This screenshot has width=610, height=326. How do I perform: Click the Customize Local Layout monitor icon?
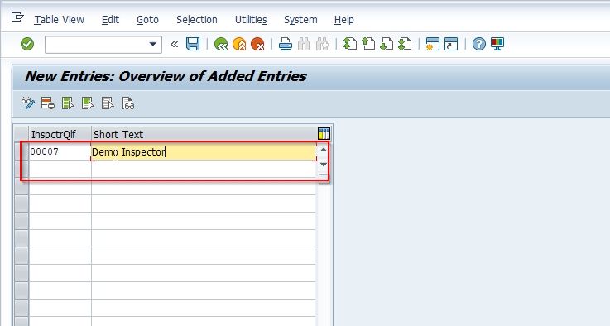[x=497, y=44]
